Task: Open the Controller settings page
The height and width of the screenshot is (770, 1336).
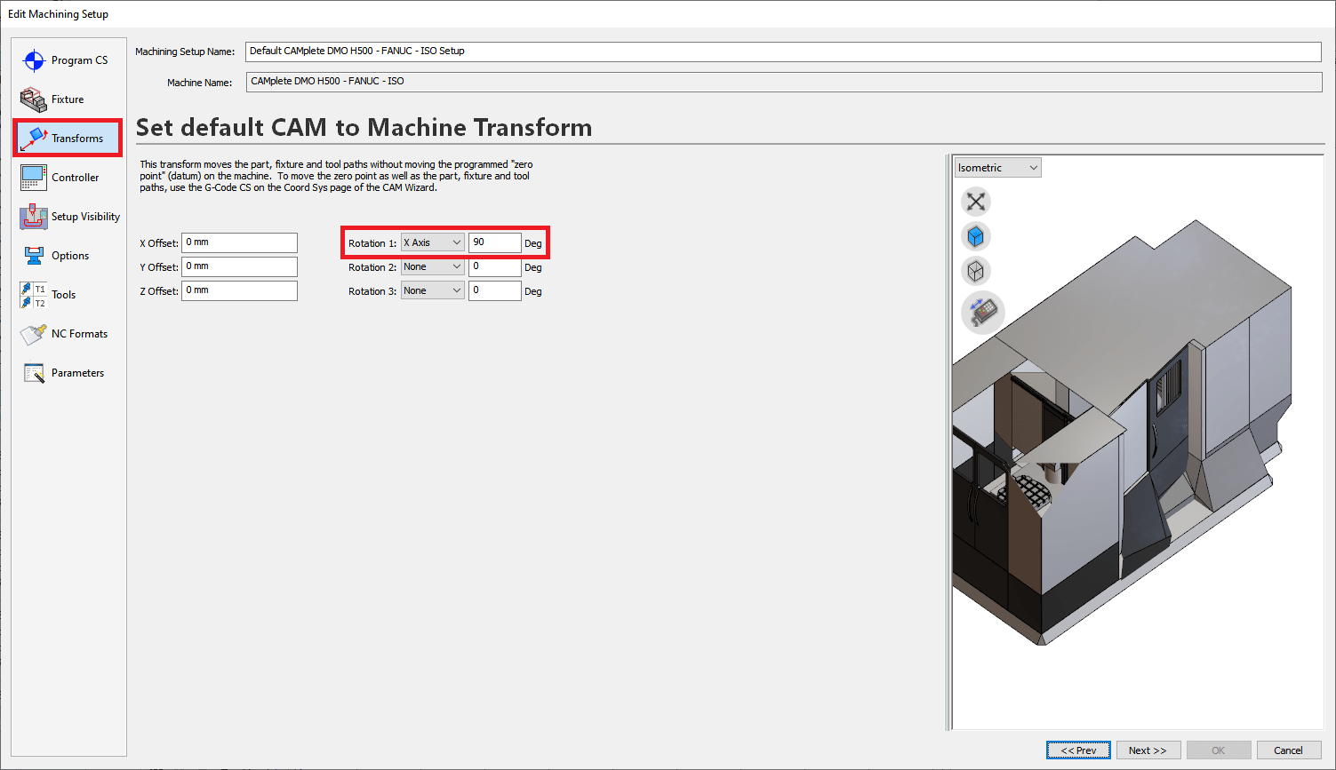Action: point(68,178)
